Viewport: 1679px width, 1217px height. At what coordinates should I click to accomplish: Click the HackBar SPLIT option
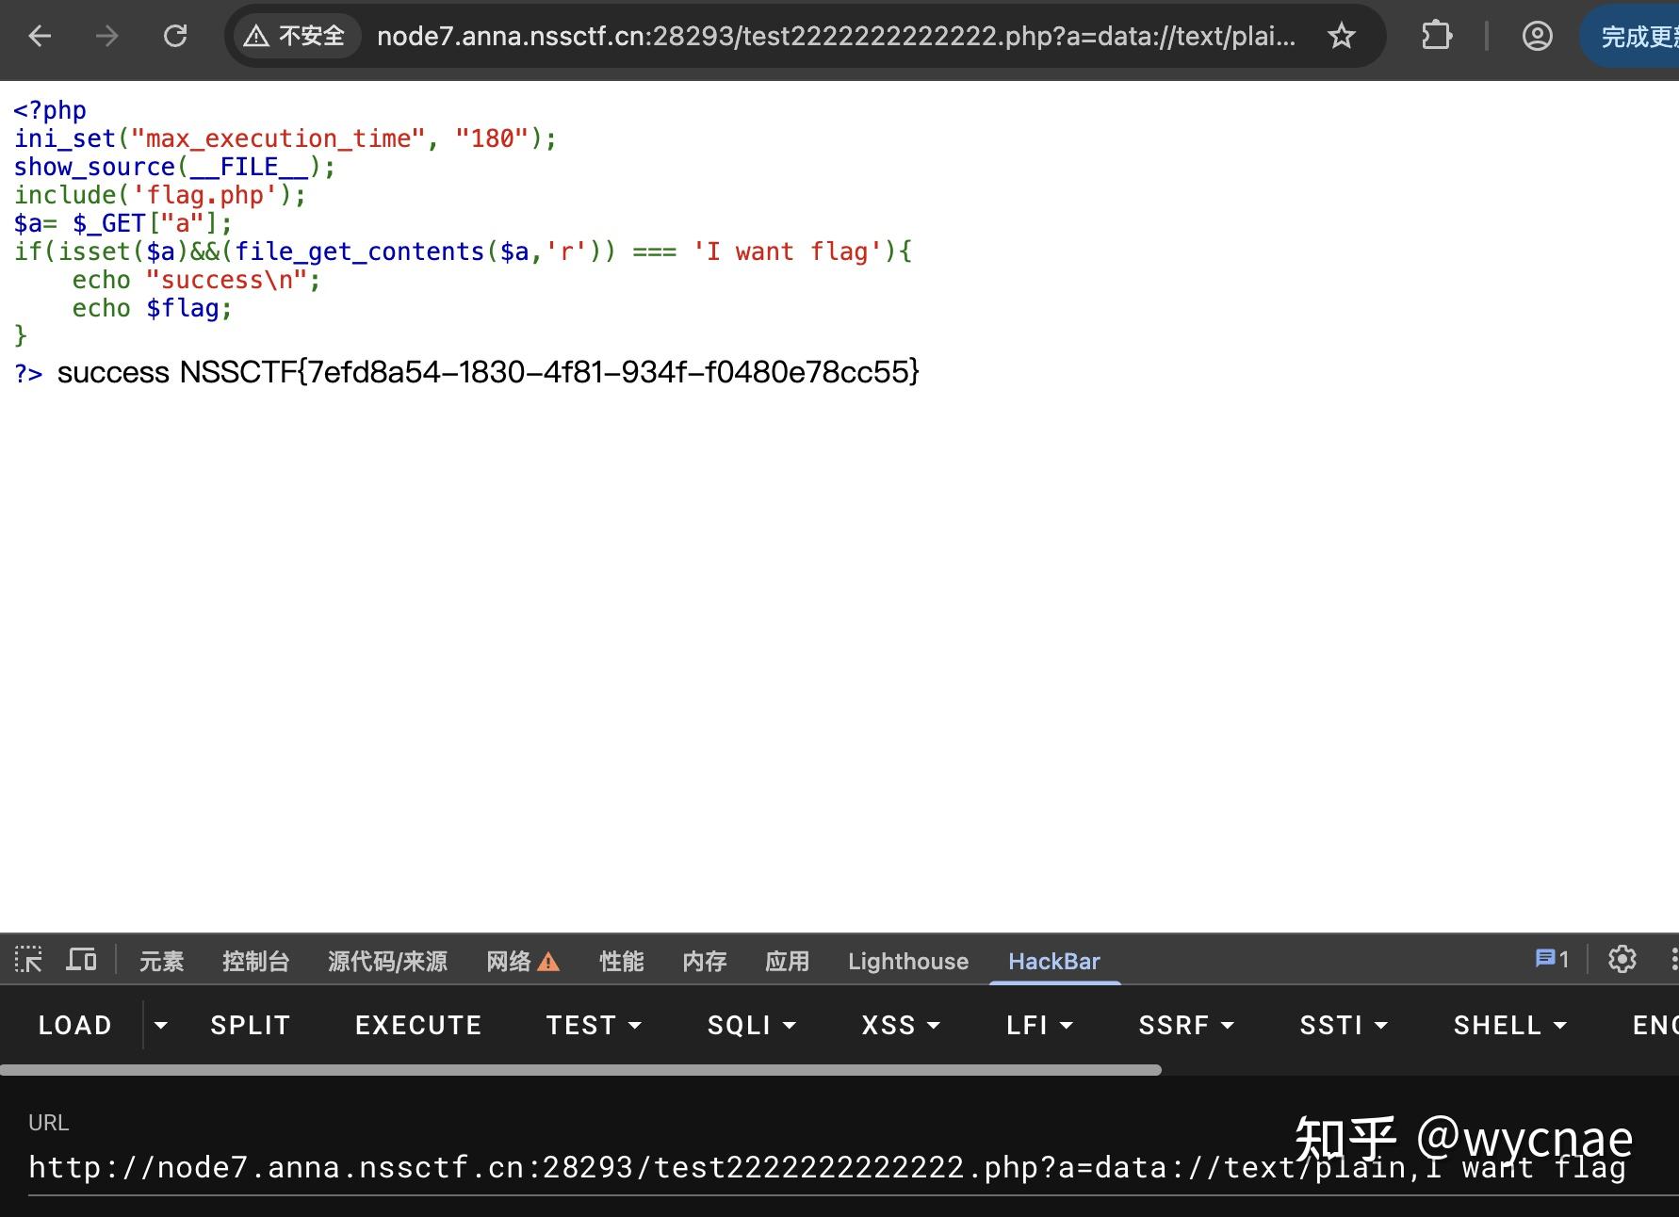(249, 1025)
